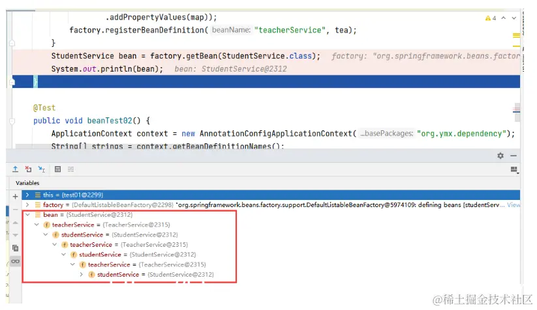Click the move watch up triangle icon
This screenshot has height=310, width=537.
pos(16,223)
